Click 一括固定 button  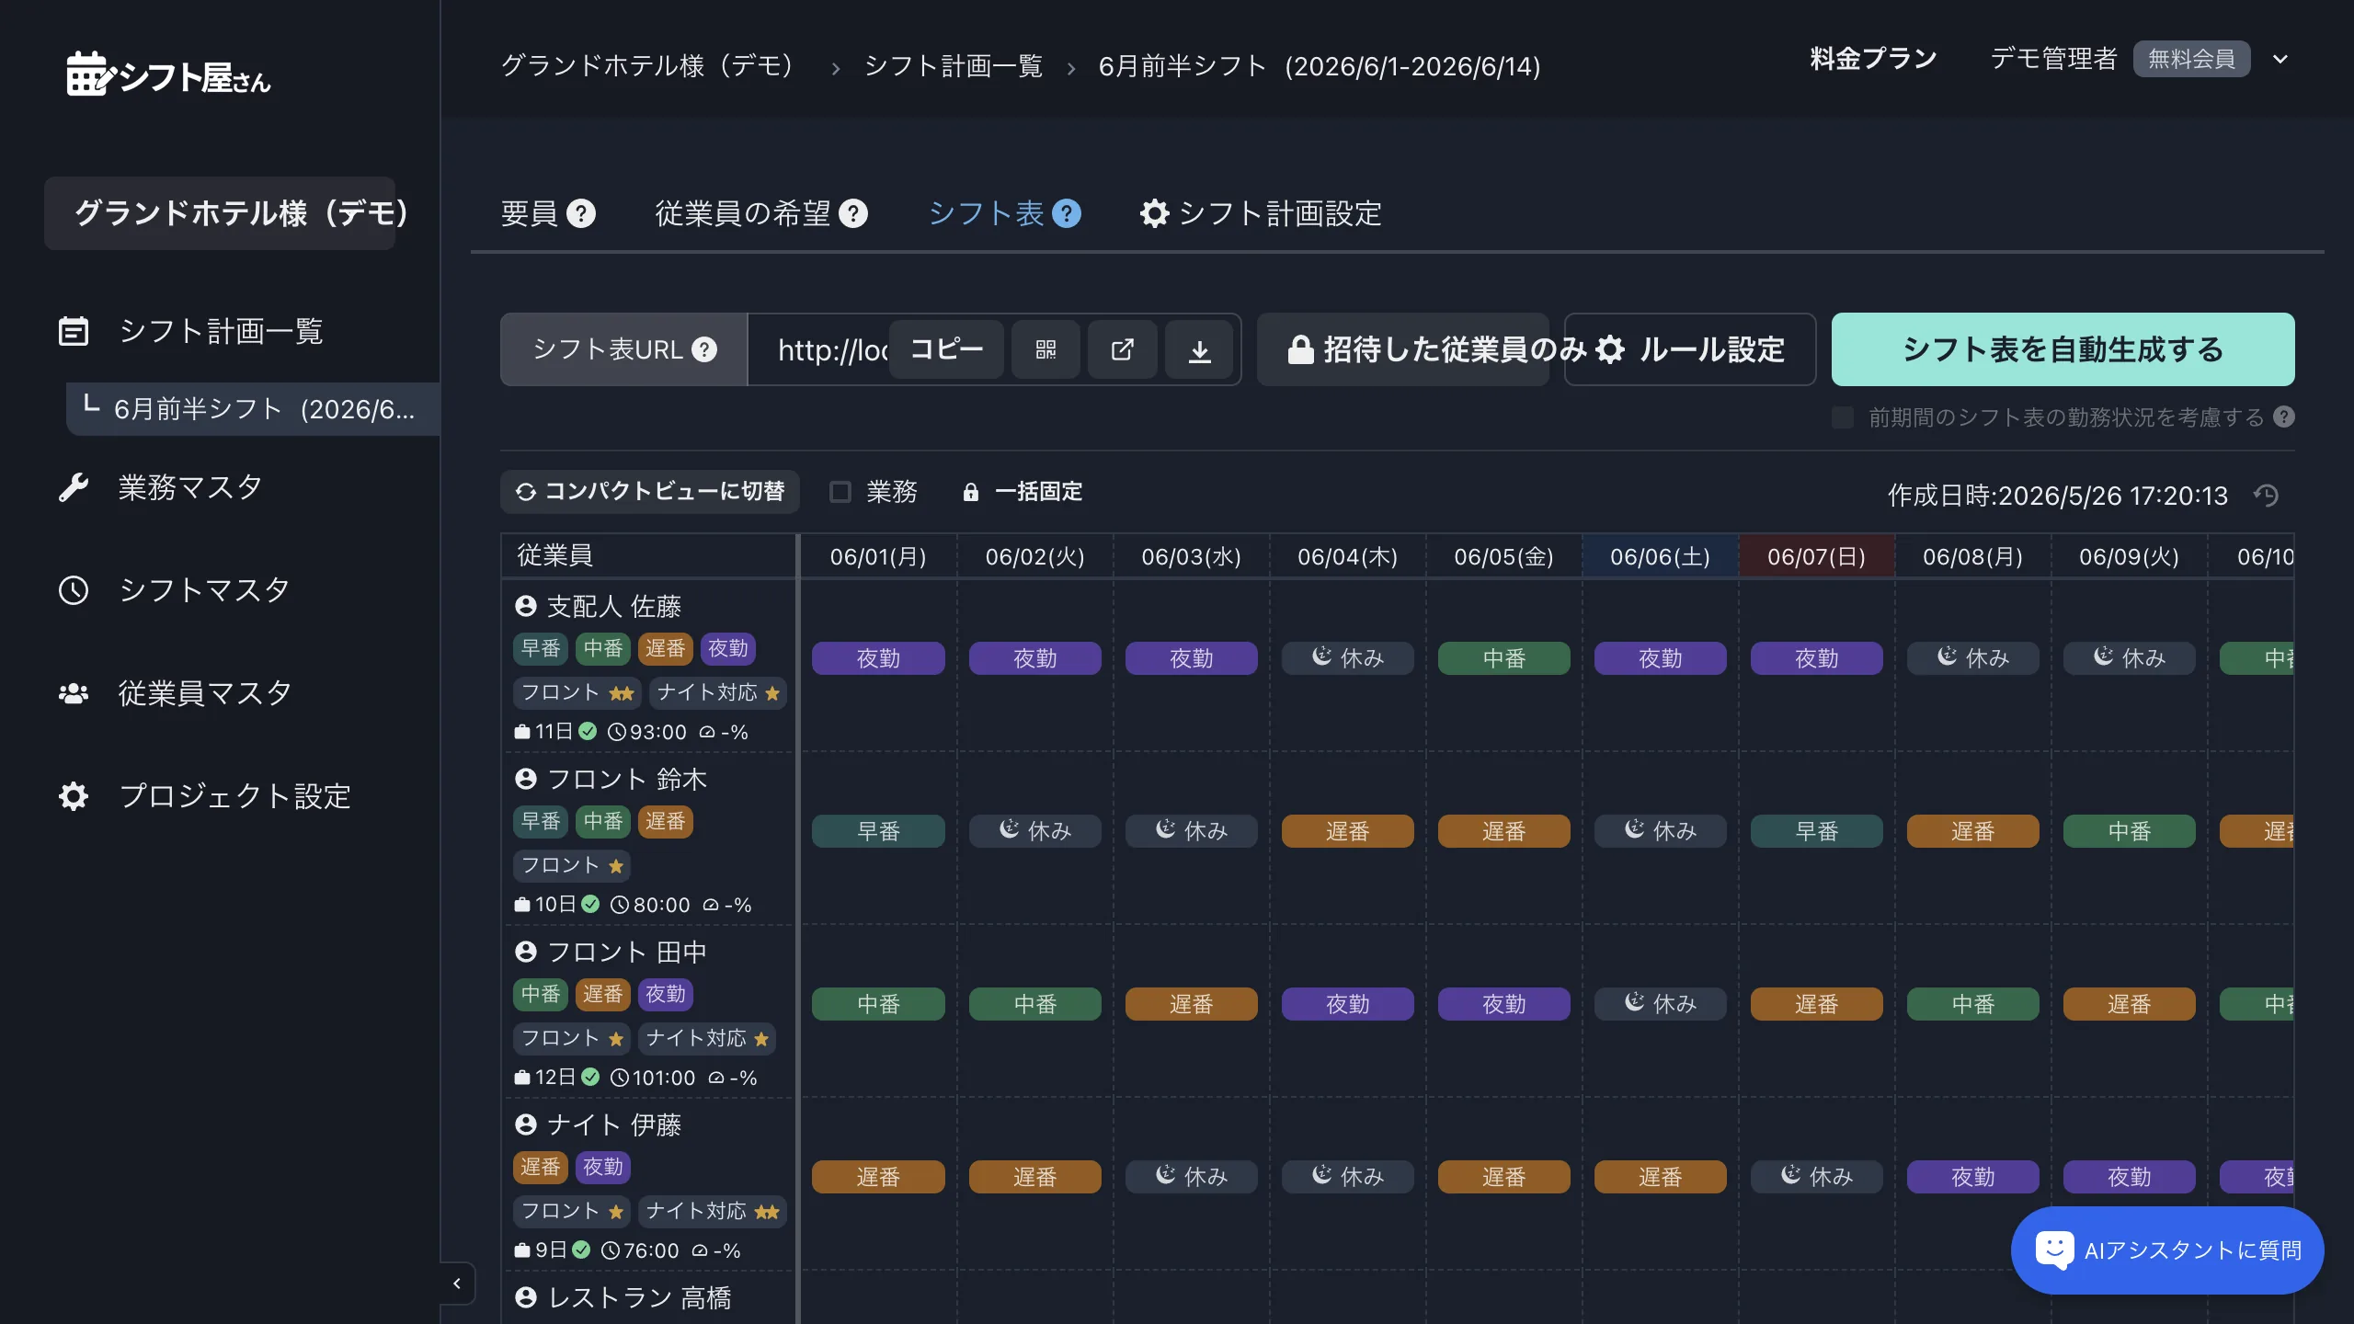click(x=1023, y=492)
